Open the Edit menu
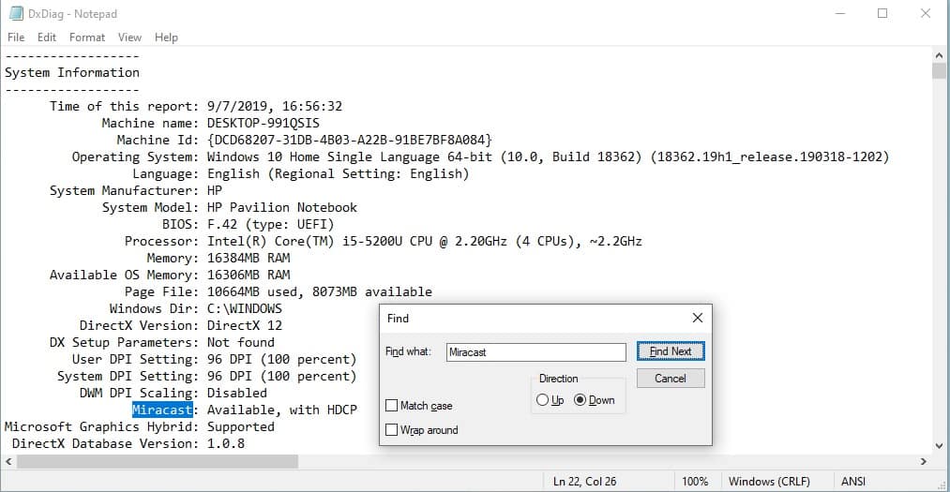The image size is (950, 492). [47, 37]
